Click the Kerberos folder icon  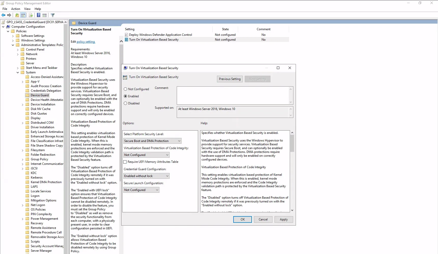(x=28, y=178)
